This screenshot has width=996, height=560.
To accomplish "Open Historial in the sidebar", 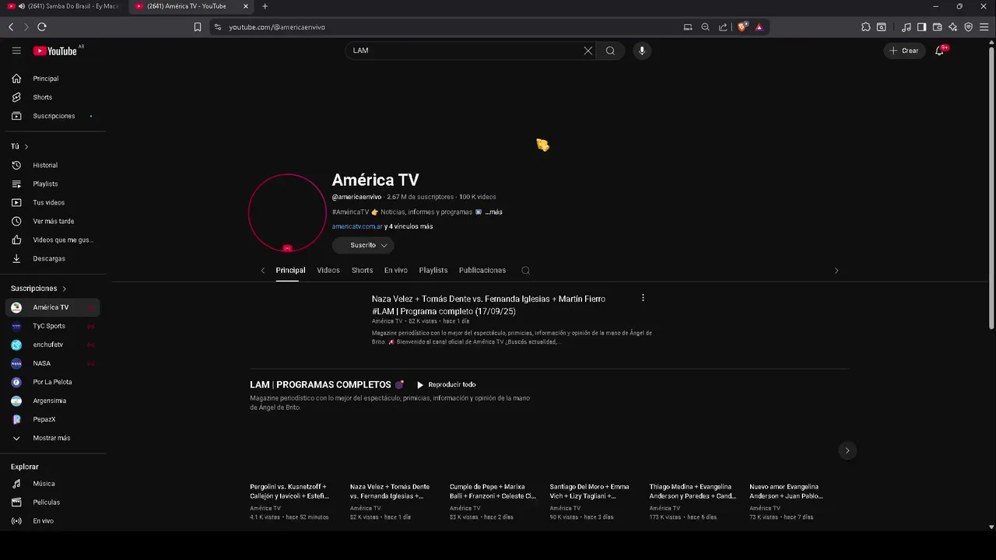I will coord(53,165).
